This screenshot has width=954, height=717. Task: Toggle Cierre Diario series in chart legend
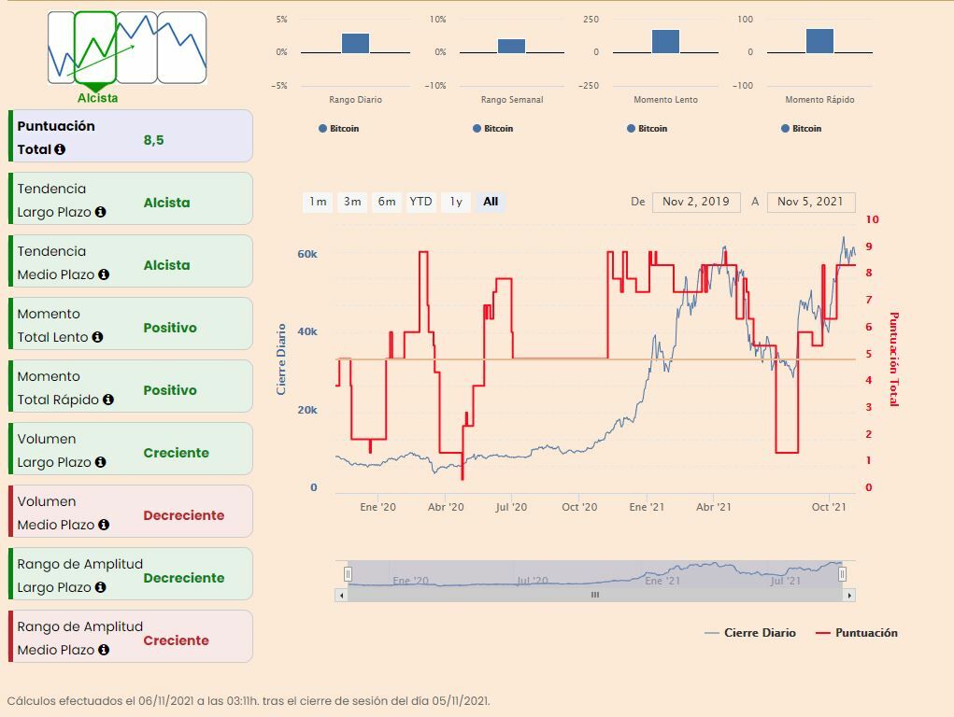(749, 632)
